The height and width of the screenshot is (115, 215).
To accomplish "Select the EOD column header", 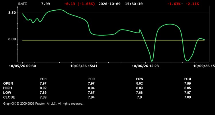I will click(x=91, y=79).
